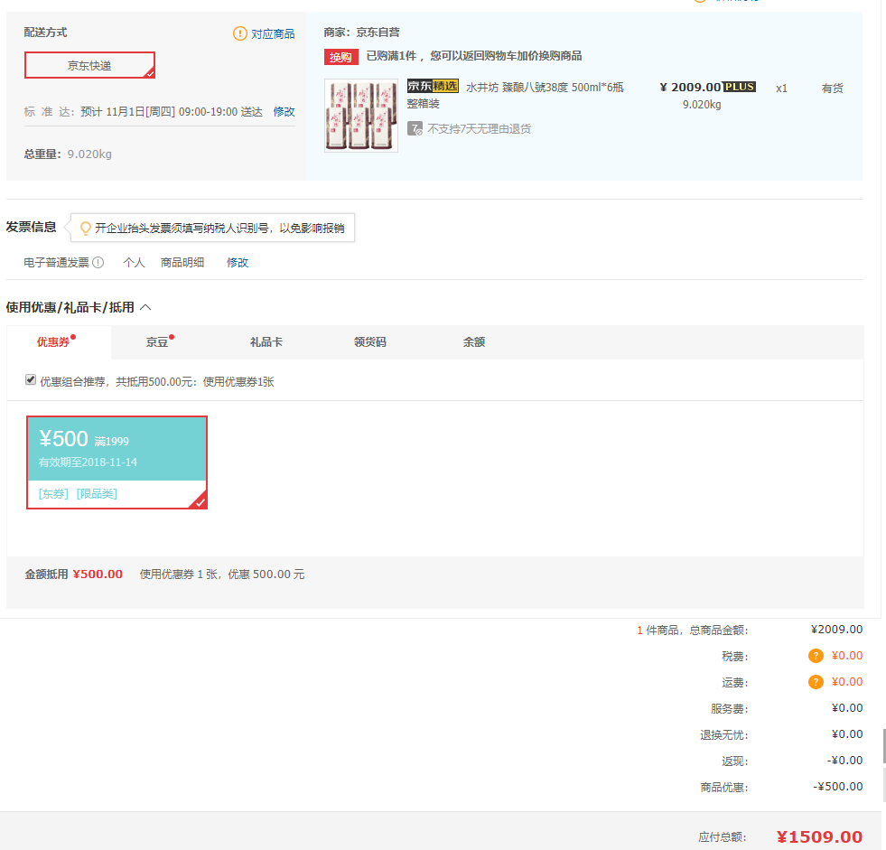Click the 金额抵用 ¥500.00 amount
886x850 pixels.
click(98, 574)
